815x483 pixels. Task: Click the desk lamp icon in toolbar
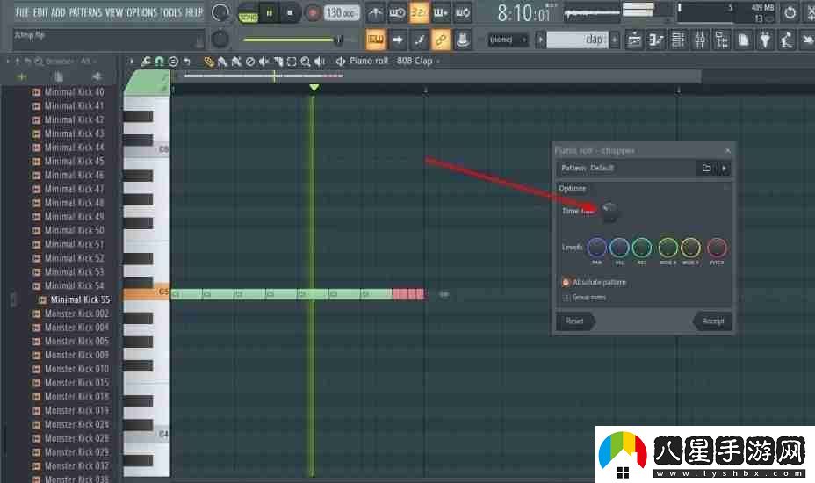pyautogui.click(x=786, y=40)
